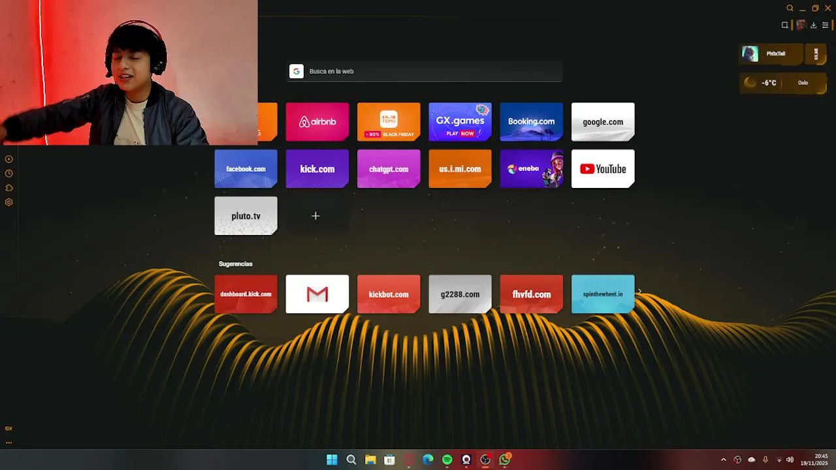Open the kick.com speed dial tile
Image resolution: width=836 pixels, height=470 pixels.
317,168
